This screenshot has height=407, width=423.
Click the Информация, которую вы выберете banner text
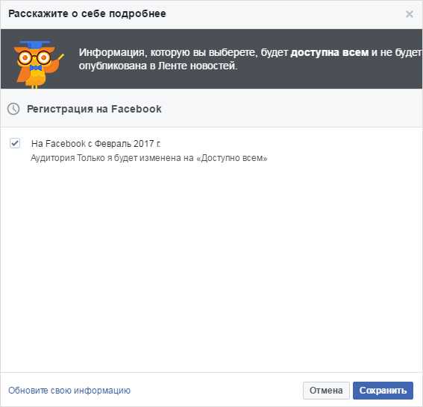point(251,59)
